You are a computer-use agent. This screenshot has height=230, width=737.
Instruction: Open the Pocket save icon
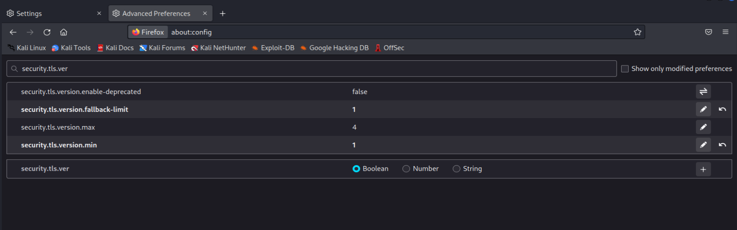point(708,32)
